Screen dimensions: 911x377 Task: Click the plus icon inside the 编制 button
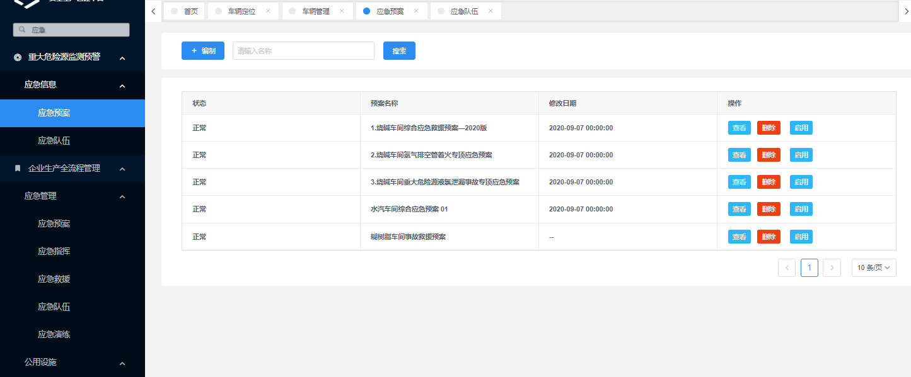(193, 50)
